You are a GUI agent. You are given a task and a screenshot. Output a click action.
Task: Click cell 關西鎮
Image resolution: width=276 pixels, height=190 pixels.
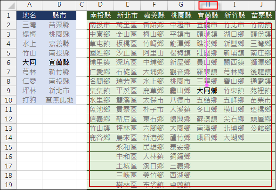235,63
